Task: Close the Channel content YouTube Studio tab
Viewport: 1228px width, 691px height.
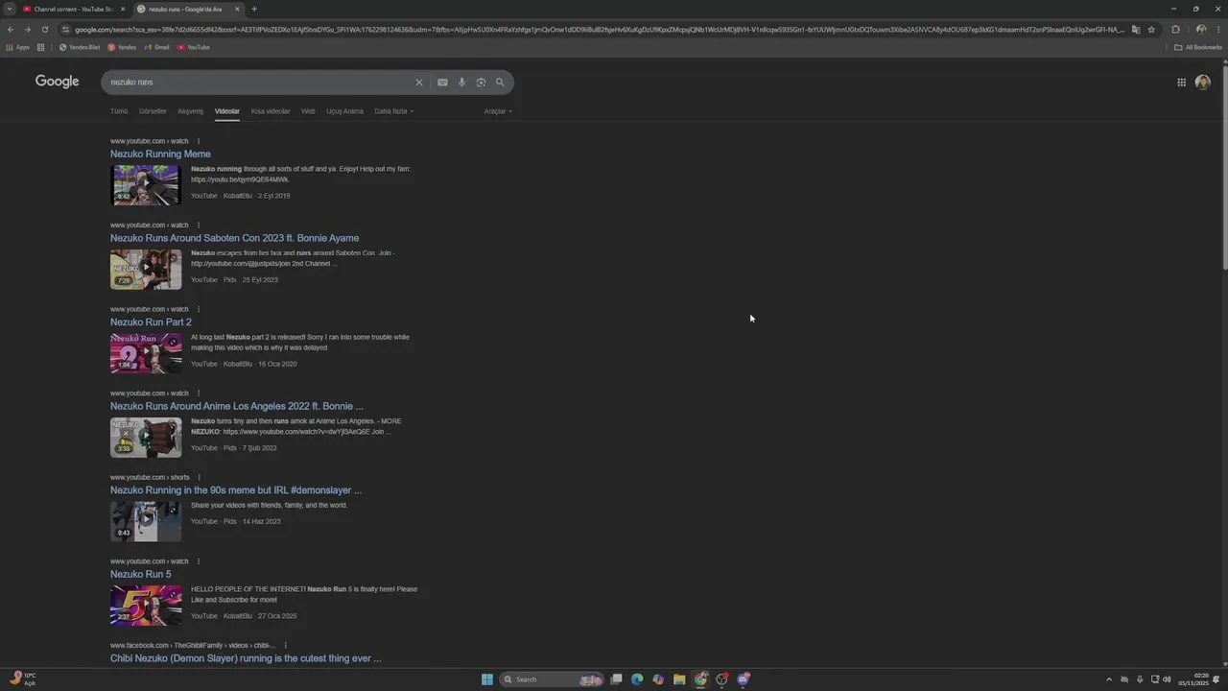Action: 123,9
